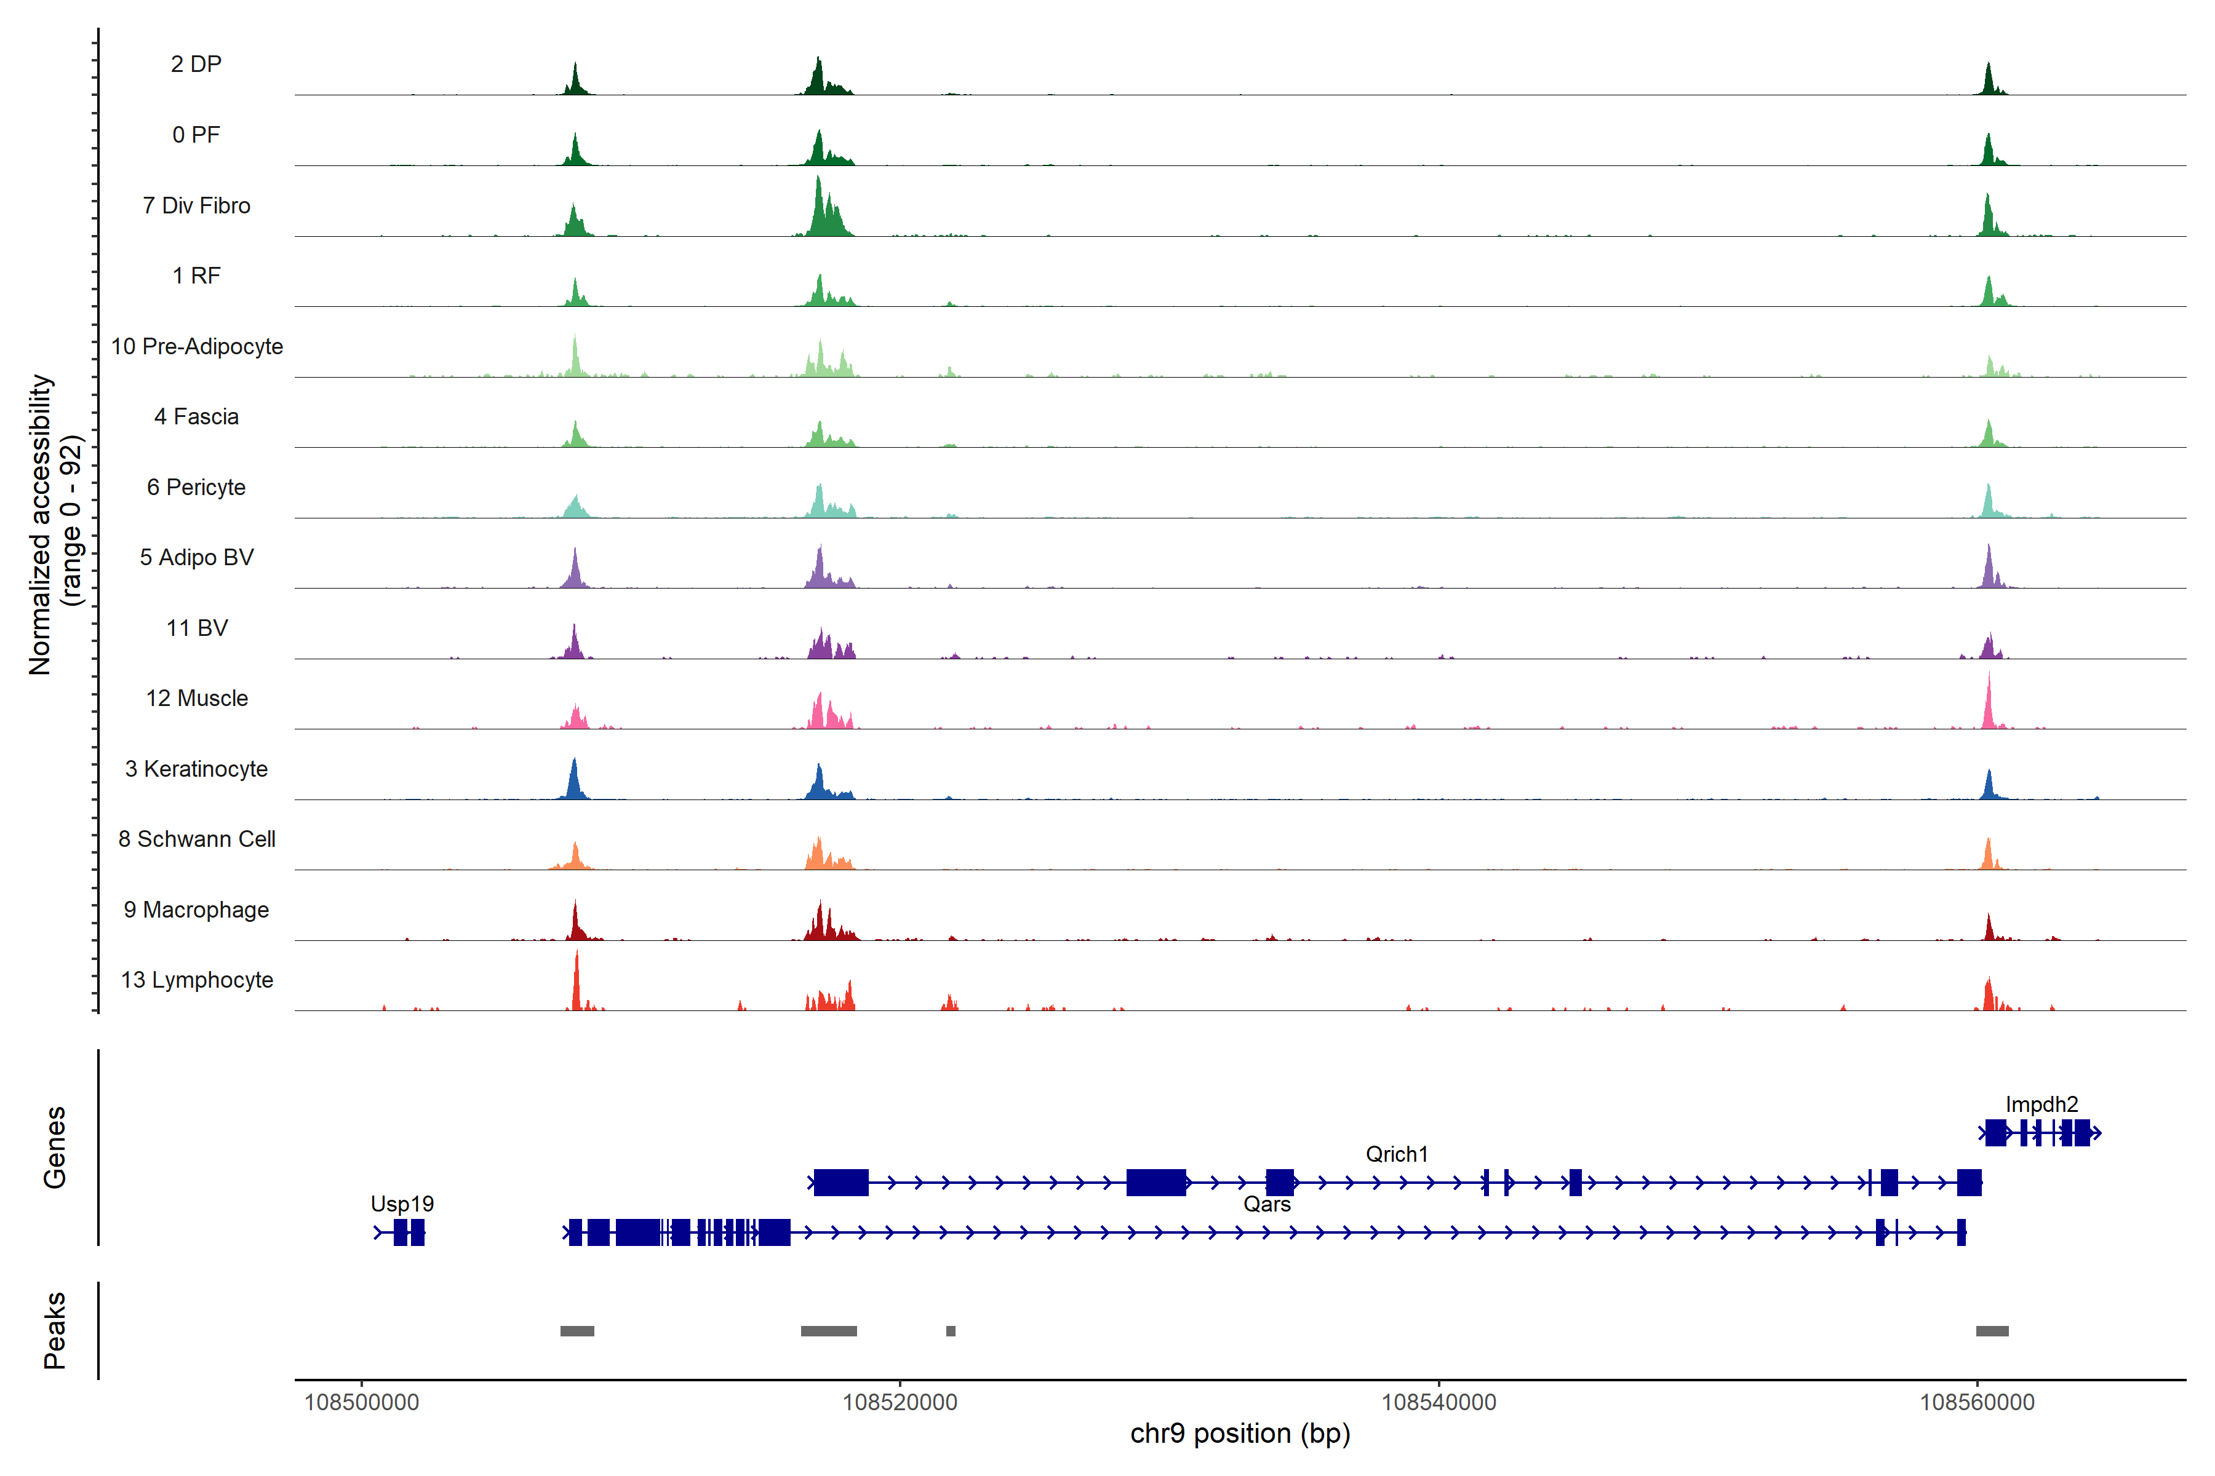Click the smallest gray peak marker
Viewport: 2215px width, 1476px height.
click(x=950, y=1331)
